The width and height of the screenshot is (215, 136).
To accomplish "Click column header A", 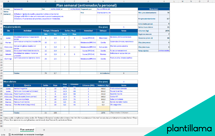I will [x=8, y=1].
